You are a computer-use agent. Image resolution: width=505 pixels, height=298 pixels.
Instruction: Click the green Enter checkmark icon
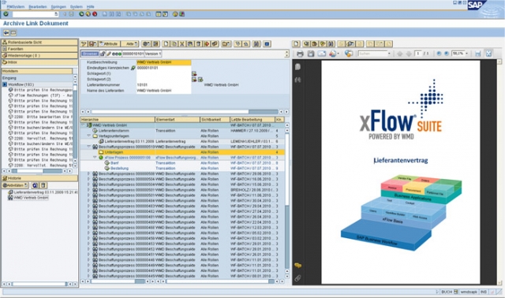click(6, 14)
